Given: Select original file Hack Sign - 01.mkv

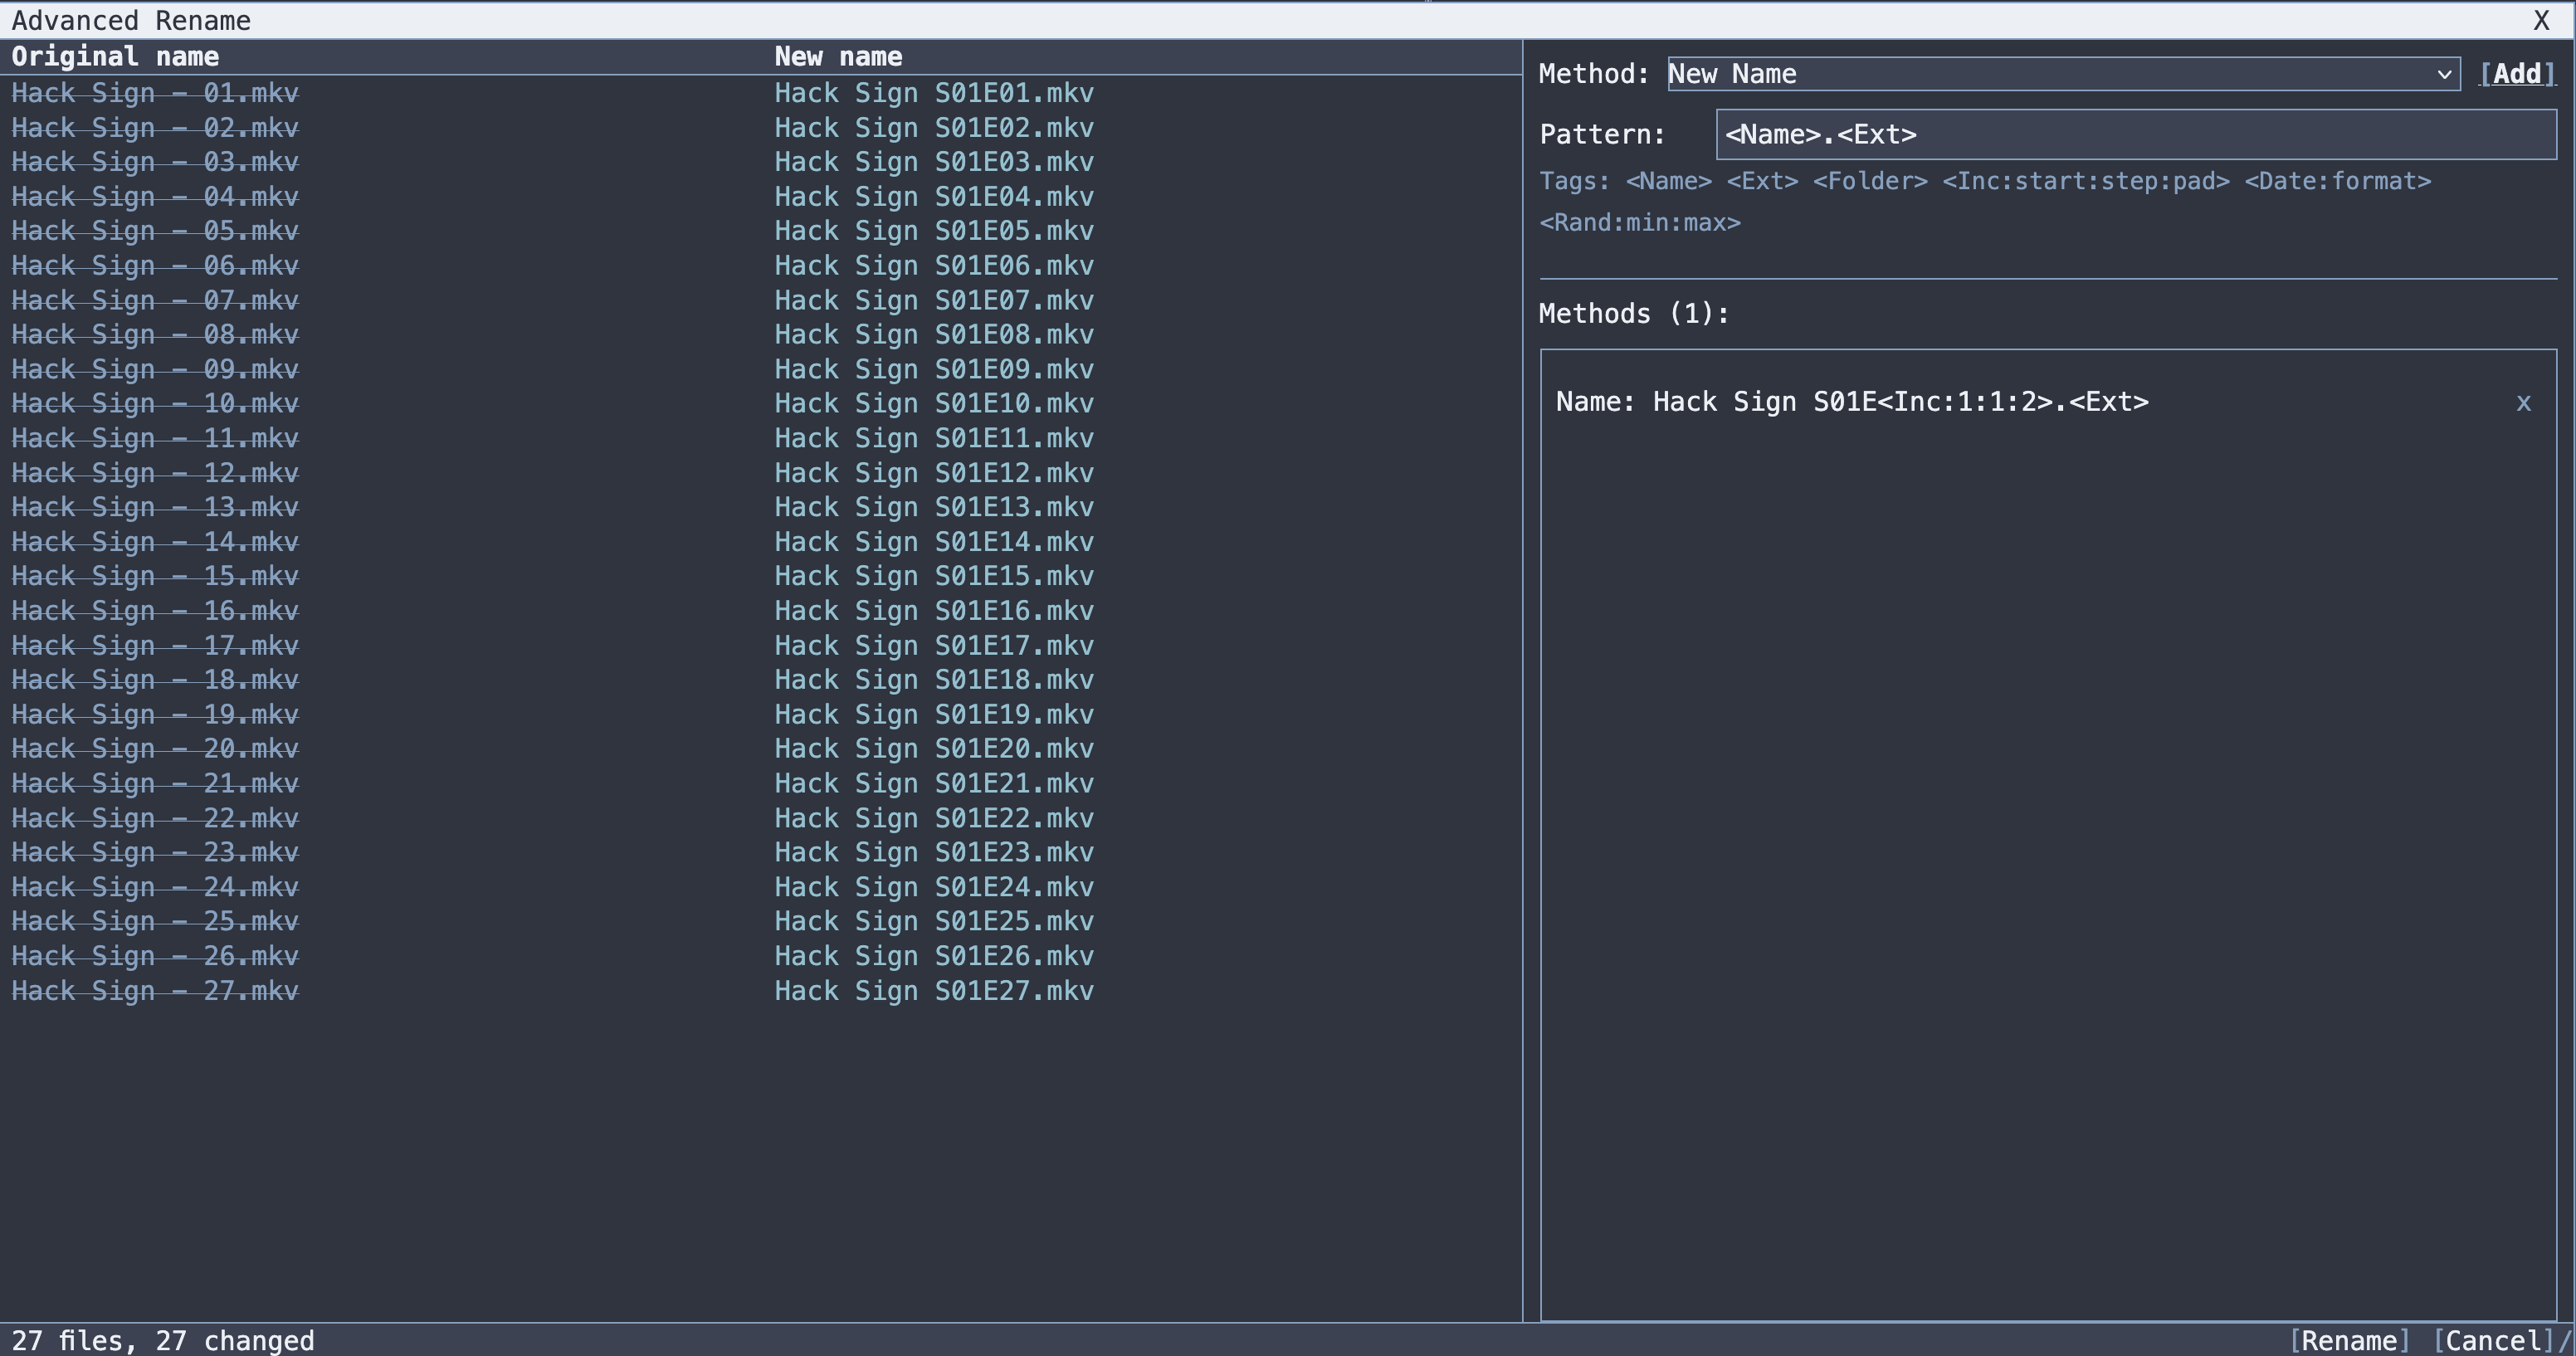Looking at the screenshot, I should click(x=155, y=93).
